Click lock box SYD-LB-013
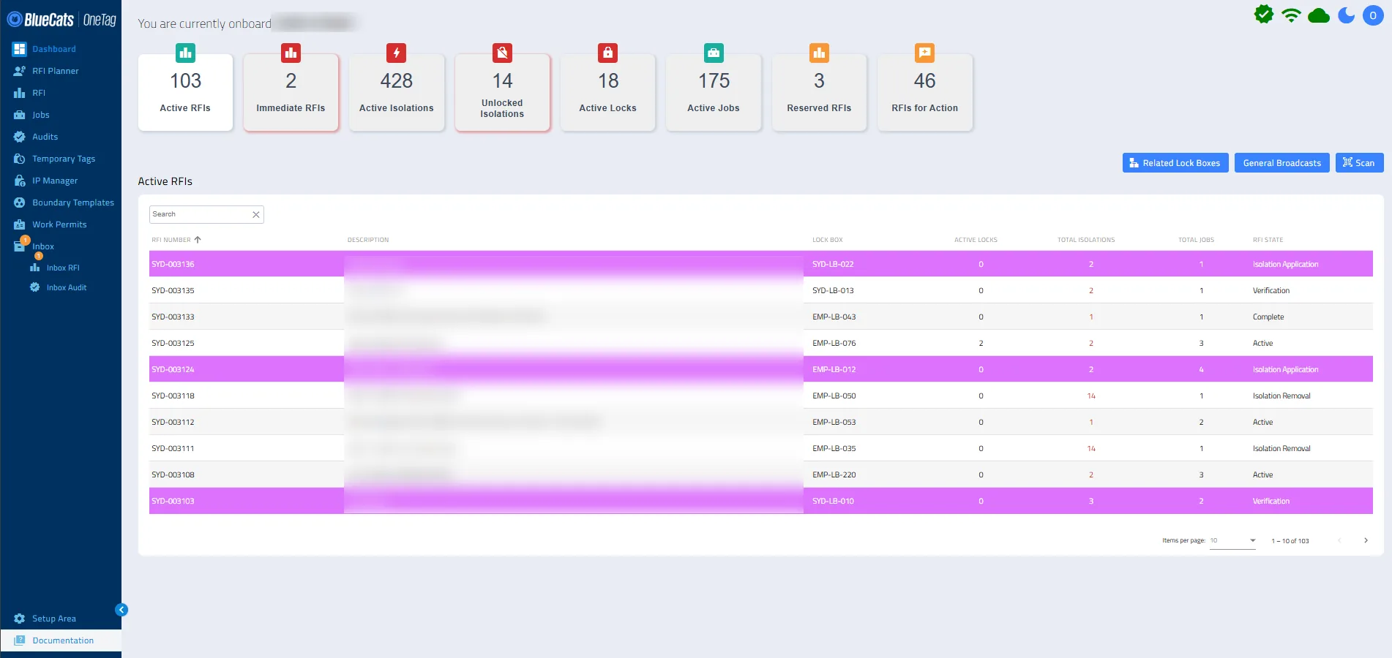The height and width of the screenshot is (658, 1392). tap(833, 290)
